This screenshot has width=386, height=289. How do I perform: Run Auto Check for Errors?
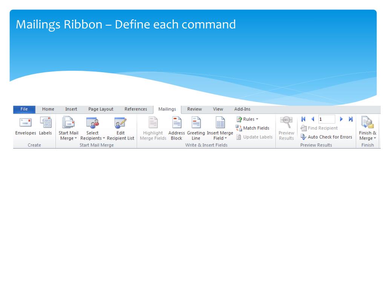coord(326,137)
